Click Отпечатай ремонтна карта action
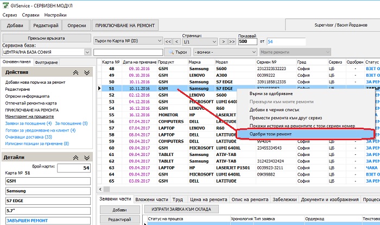The image size is (380, 225). pos(31,103)
